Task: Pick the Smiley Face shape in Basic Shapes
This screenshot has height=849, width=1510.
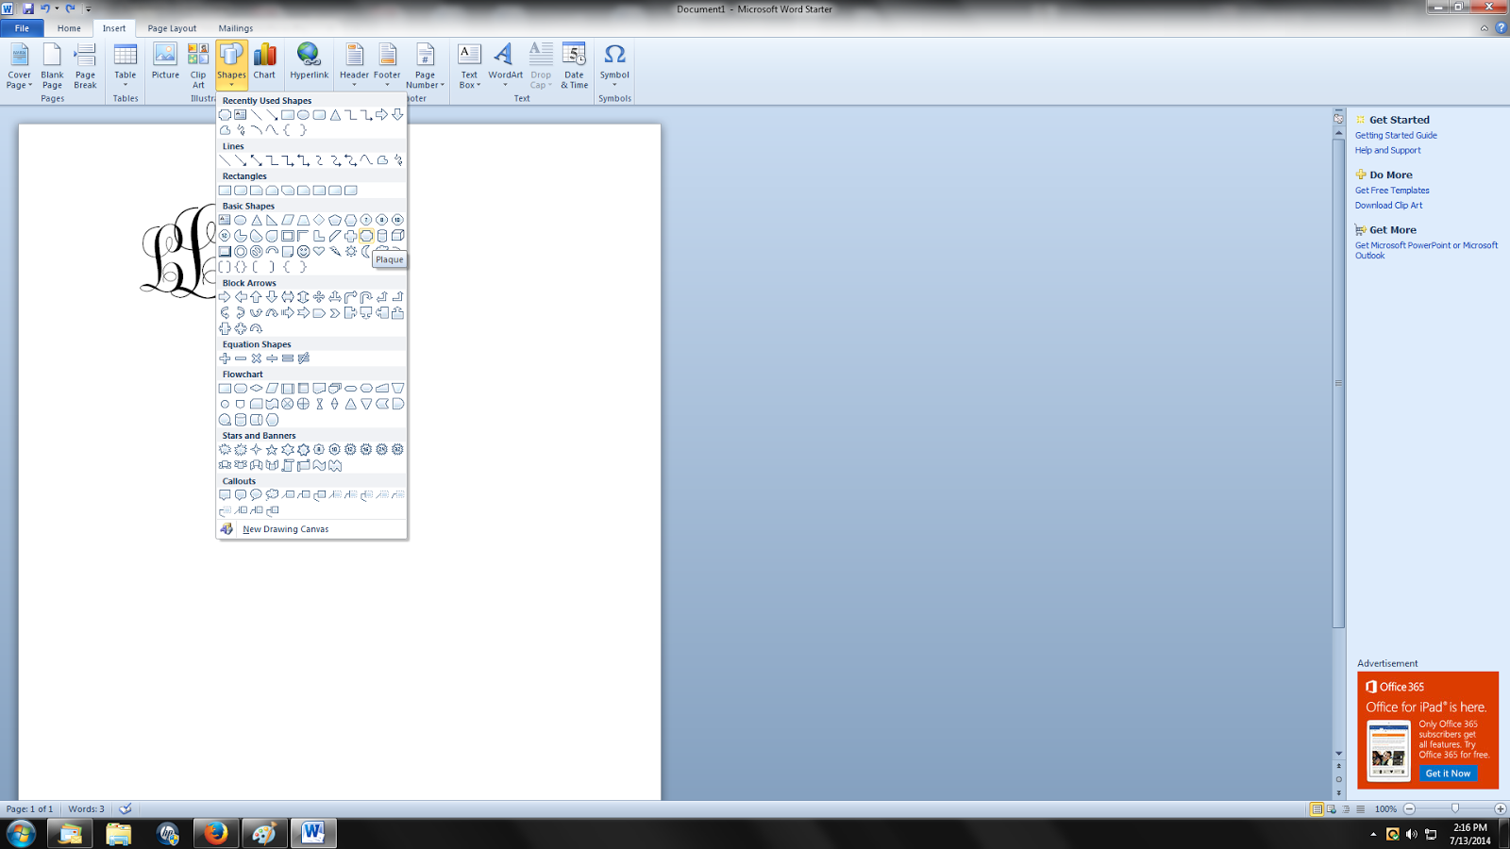Action: [x=303, y=252]
